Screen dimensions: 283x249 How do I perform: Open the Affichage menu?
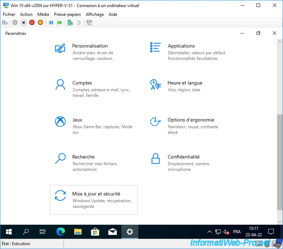click(95, 14)
